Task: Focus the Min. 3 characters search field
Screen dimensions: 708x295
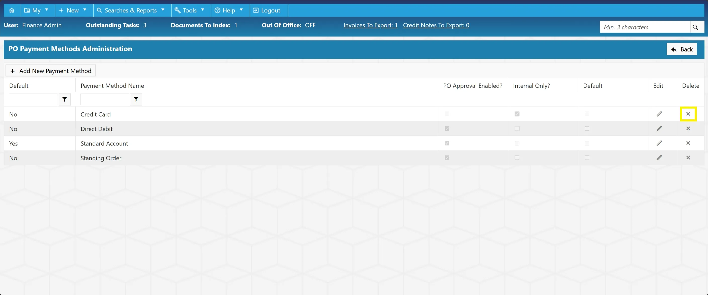Action: pos(645,27)
